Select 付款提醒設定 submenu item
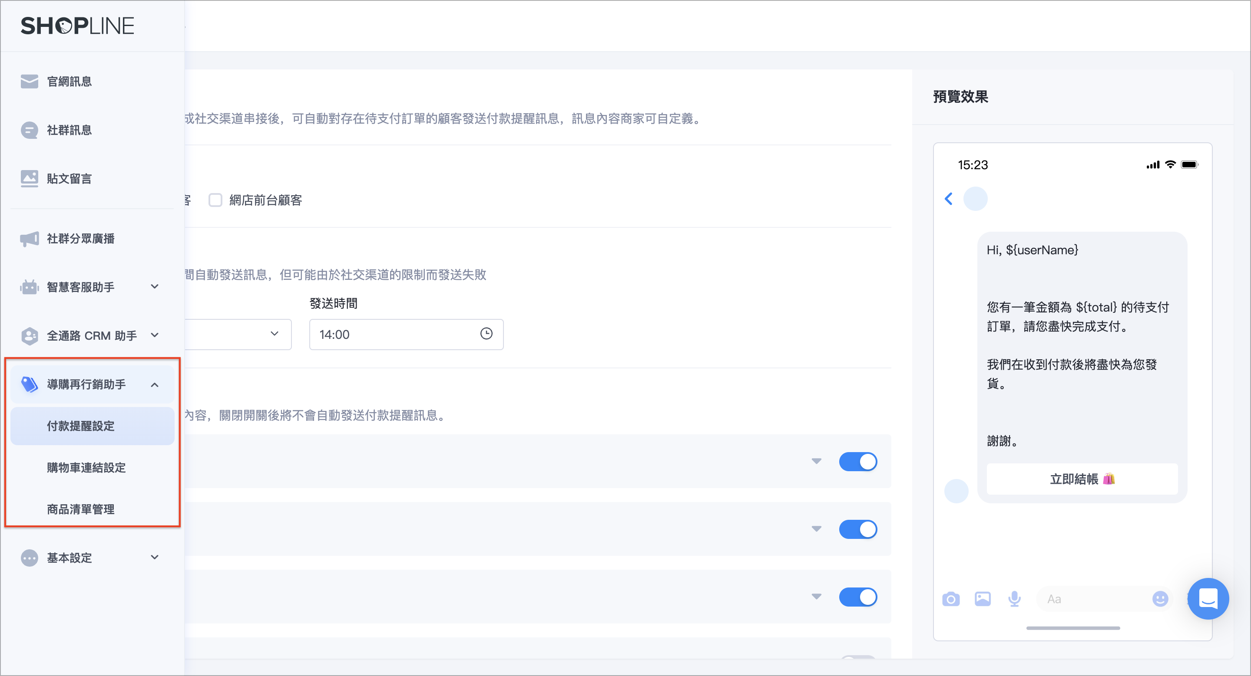The image size is (1251, 676). [92, 426]
